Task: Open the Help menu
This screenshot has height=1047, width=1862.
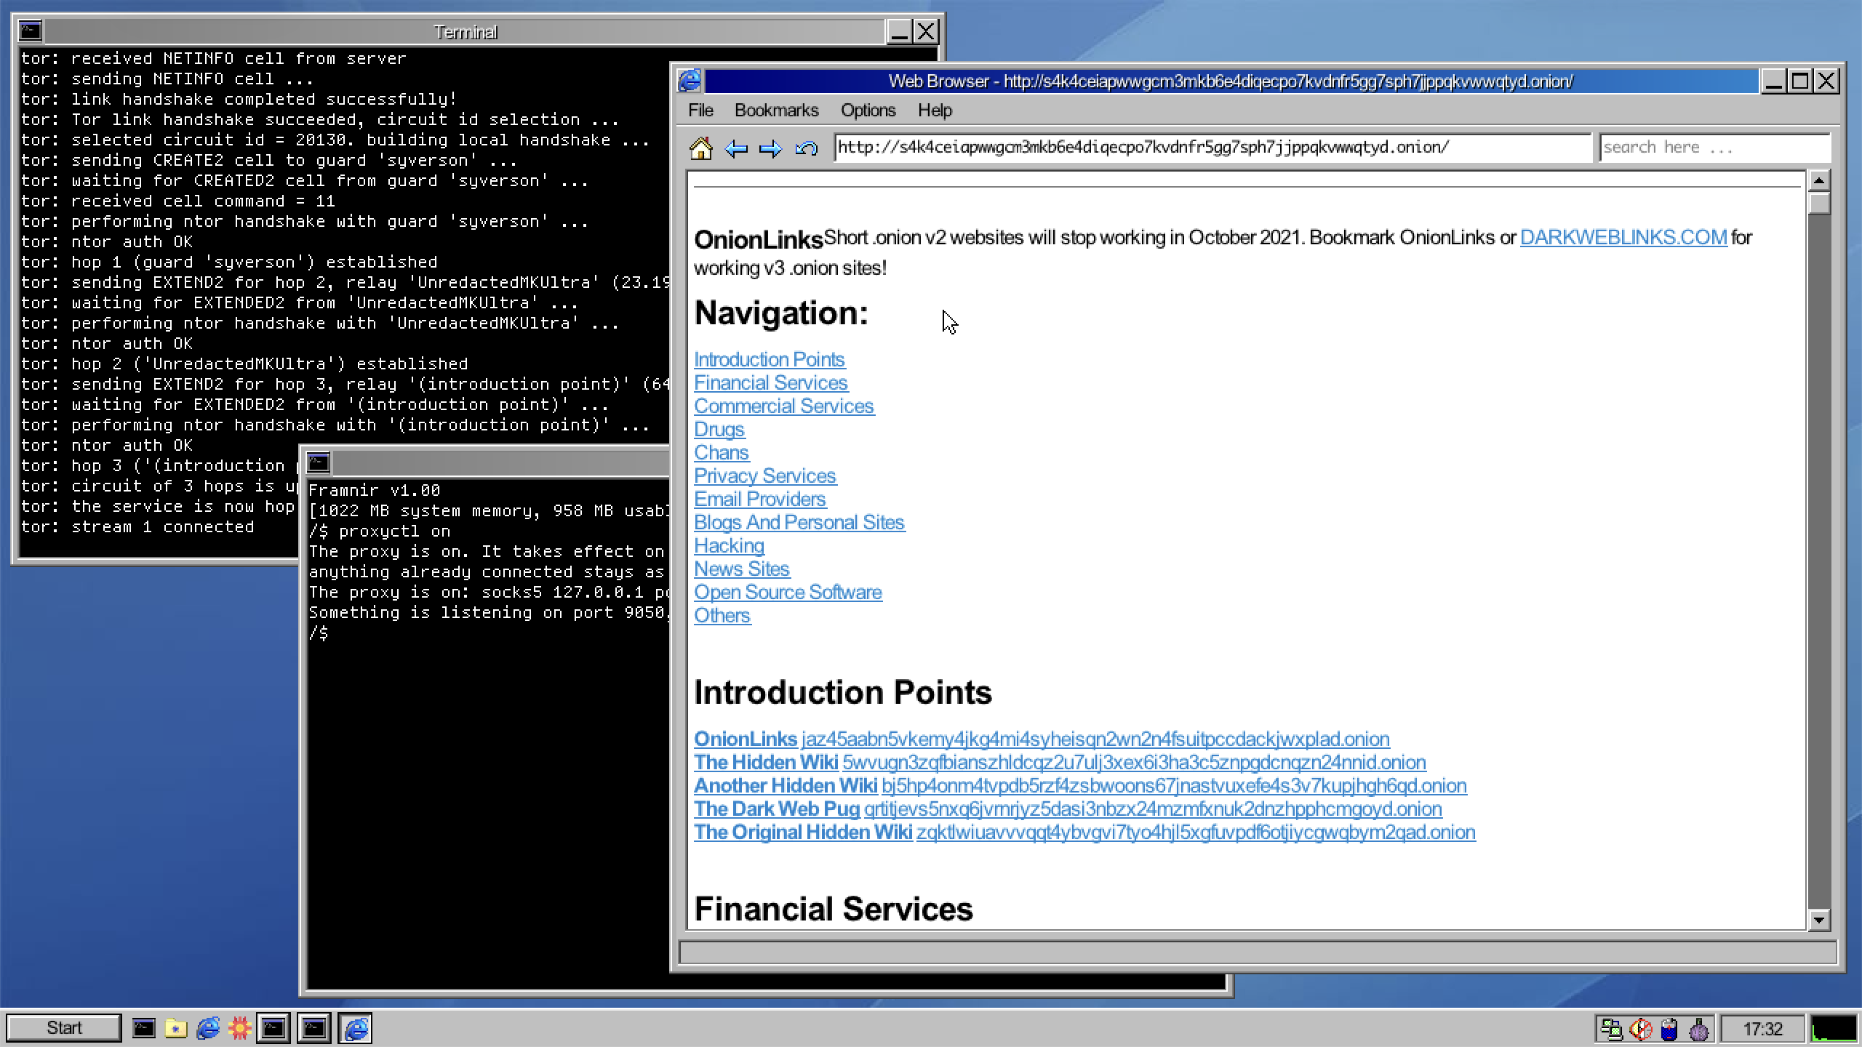Action: click(935, 111)
